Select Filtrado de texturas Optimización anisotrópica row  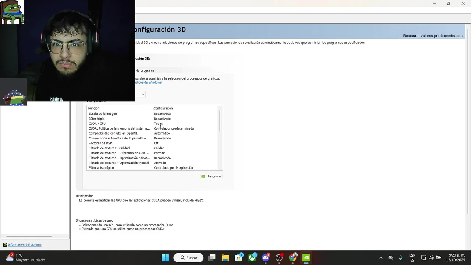tap(153, 158)
